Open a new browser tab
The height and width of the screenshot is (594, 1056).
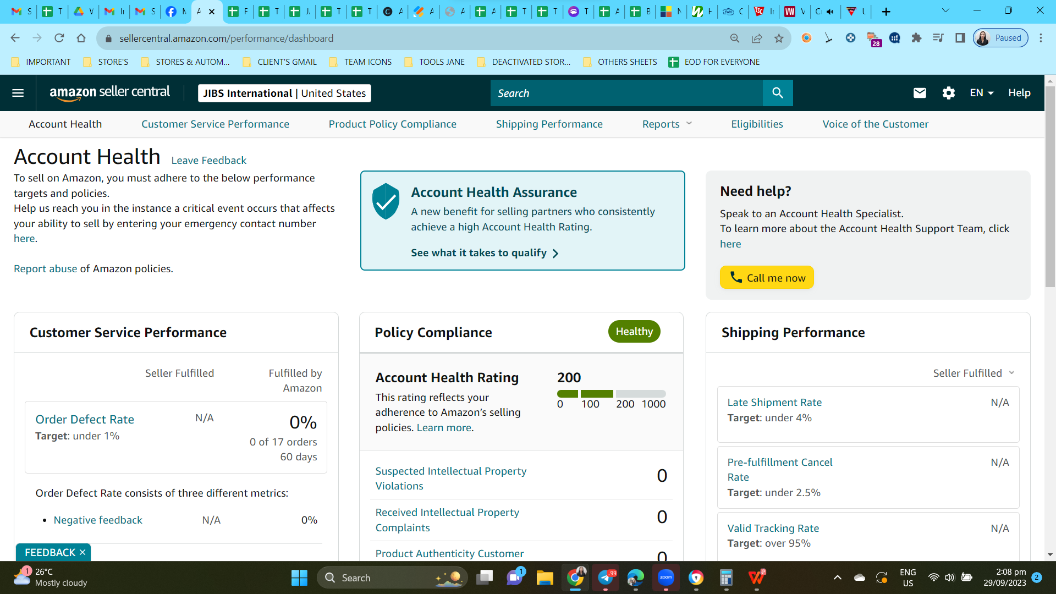886,12
